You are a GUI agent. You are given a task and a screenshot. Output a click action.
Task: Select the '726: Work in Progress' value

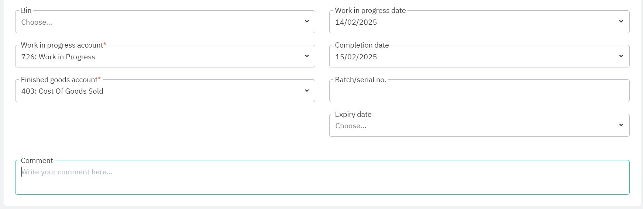58,57
